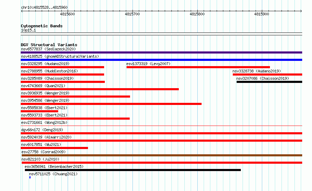Click the tiny blue nsv5711025 marker

(30, 177)
